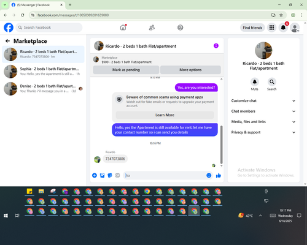This screenshot has height=245, width=307.
Task: Mute this conversation with the bell icon
Action: (255, 82)
